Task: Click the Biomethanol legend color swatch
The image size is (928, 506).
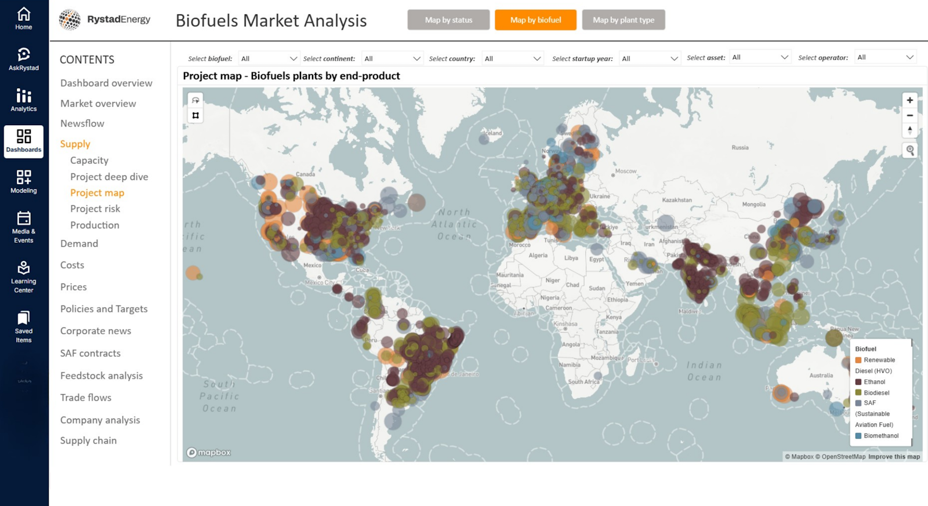Action: 858,436
